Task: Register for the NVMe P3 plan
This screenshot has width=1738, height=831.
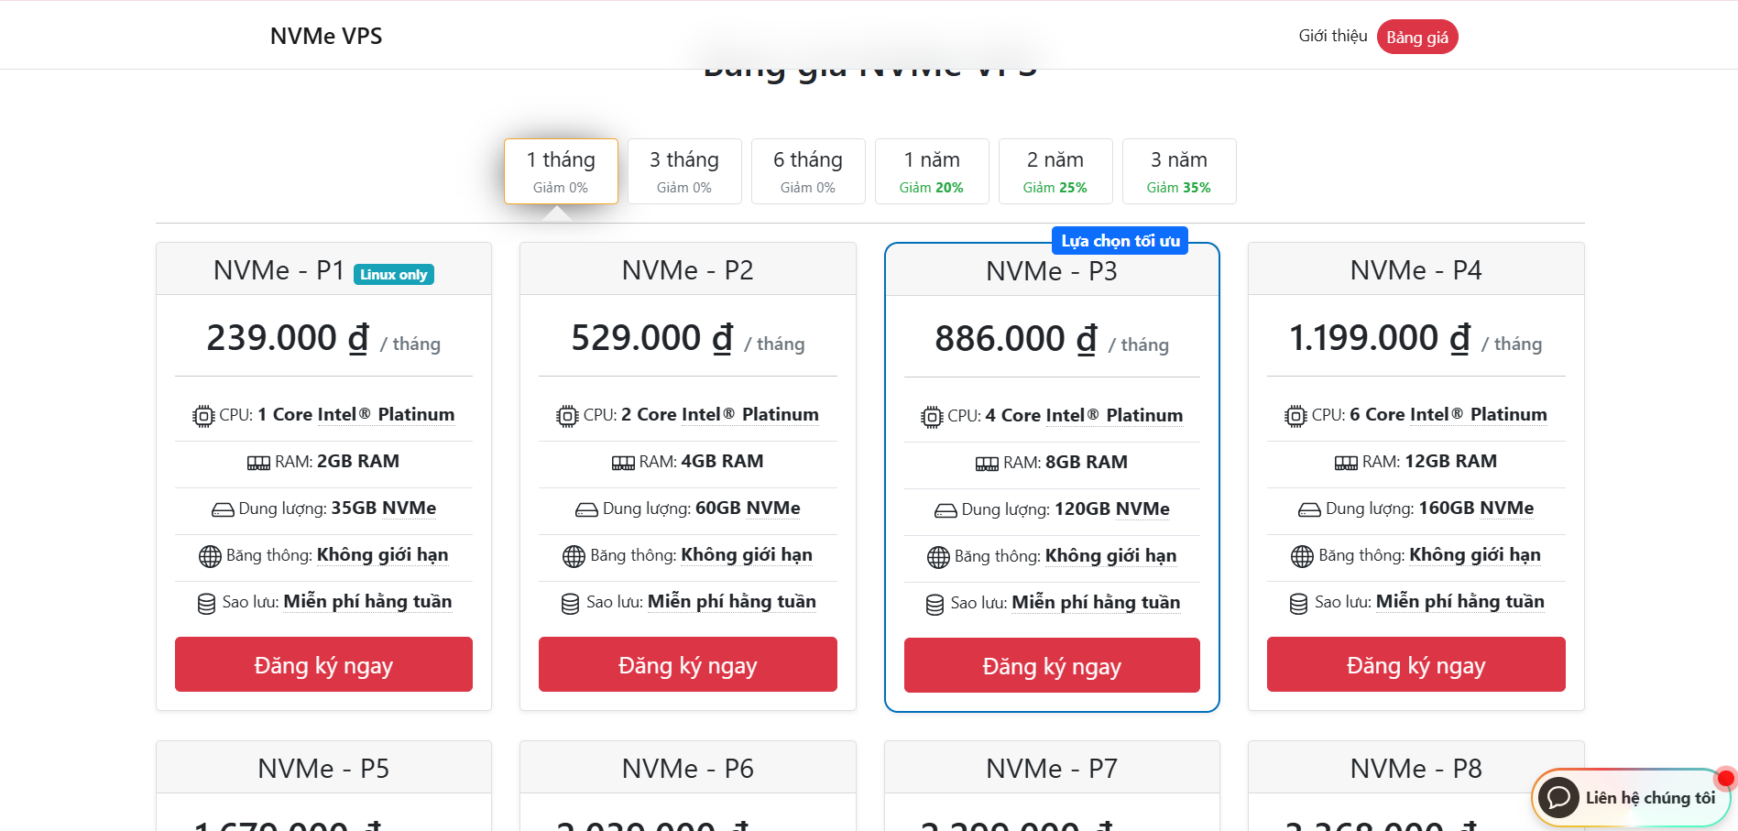Action: (x=1052, y=666)
